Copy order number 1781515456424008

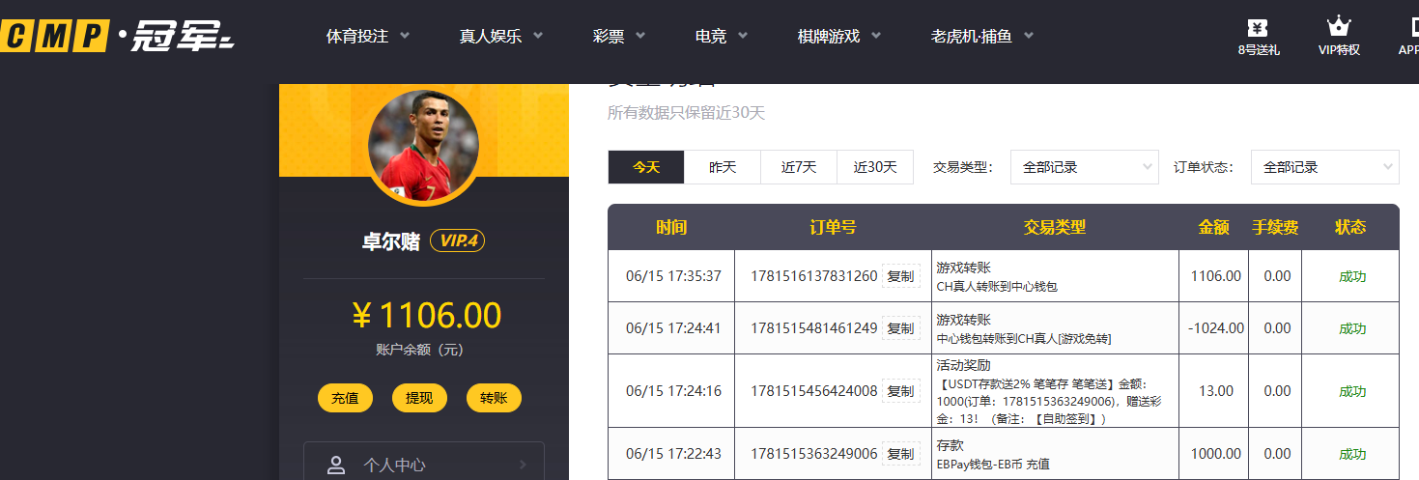tap(900, 391)
